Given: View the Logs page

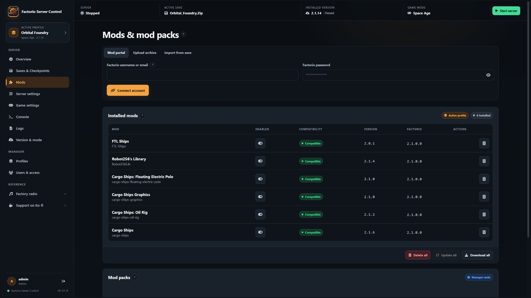Looking at the screenshot, I should click(x=38, y=129).
